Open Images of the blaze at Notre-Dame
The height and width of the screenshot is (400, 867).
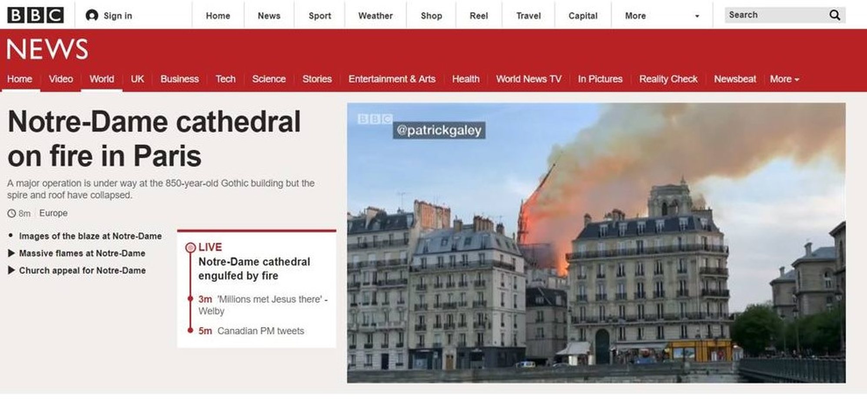pos(90,236)
